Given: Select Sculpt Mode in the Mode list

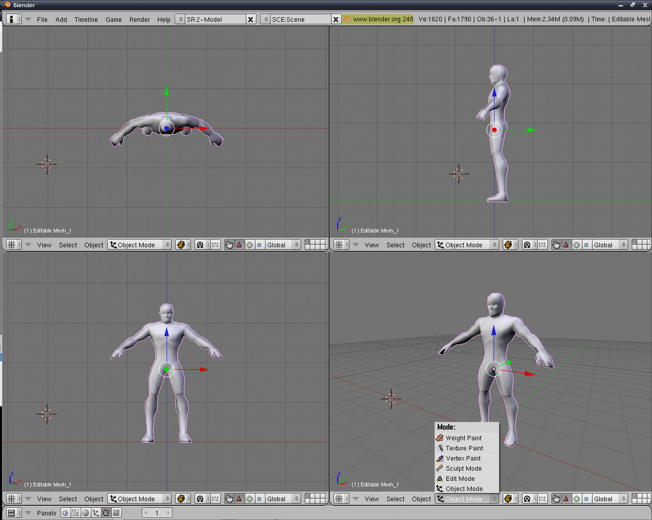Looking at the screenshot, I should 464,468.
